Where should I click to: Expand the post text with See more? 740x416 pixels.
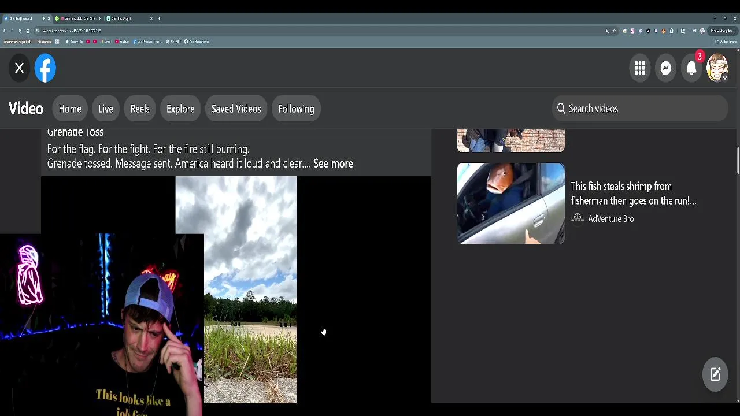[333, 164]
